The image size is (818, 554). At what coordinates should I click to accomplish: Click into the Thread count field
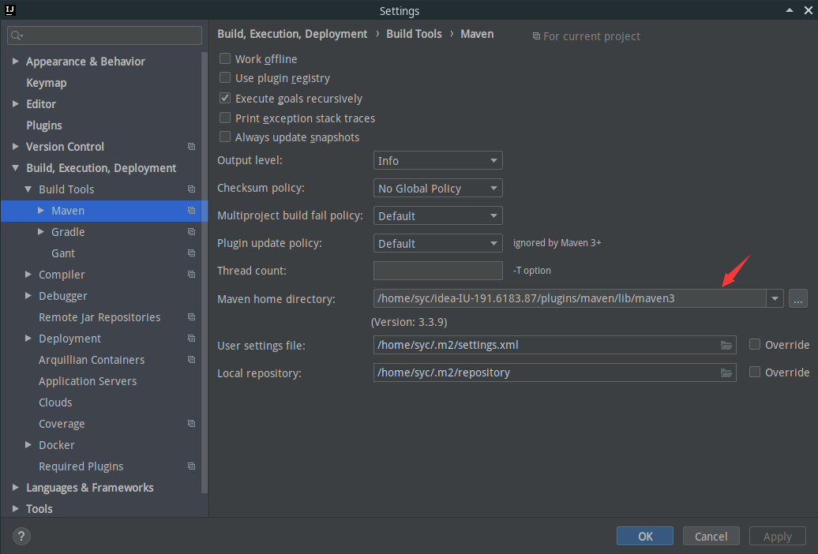437,271
